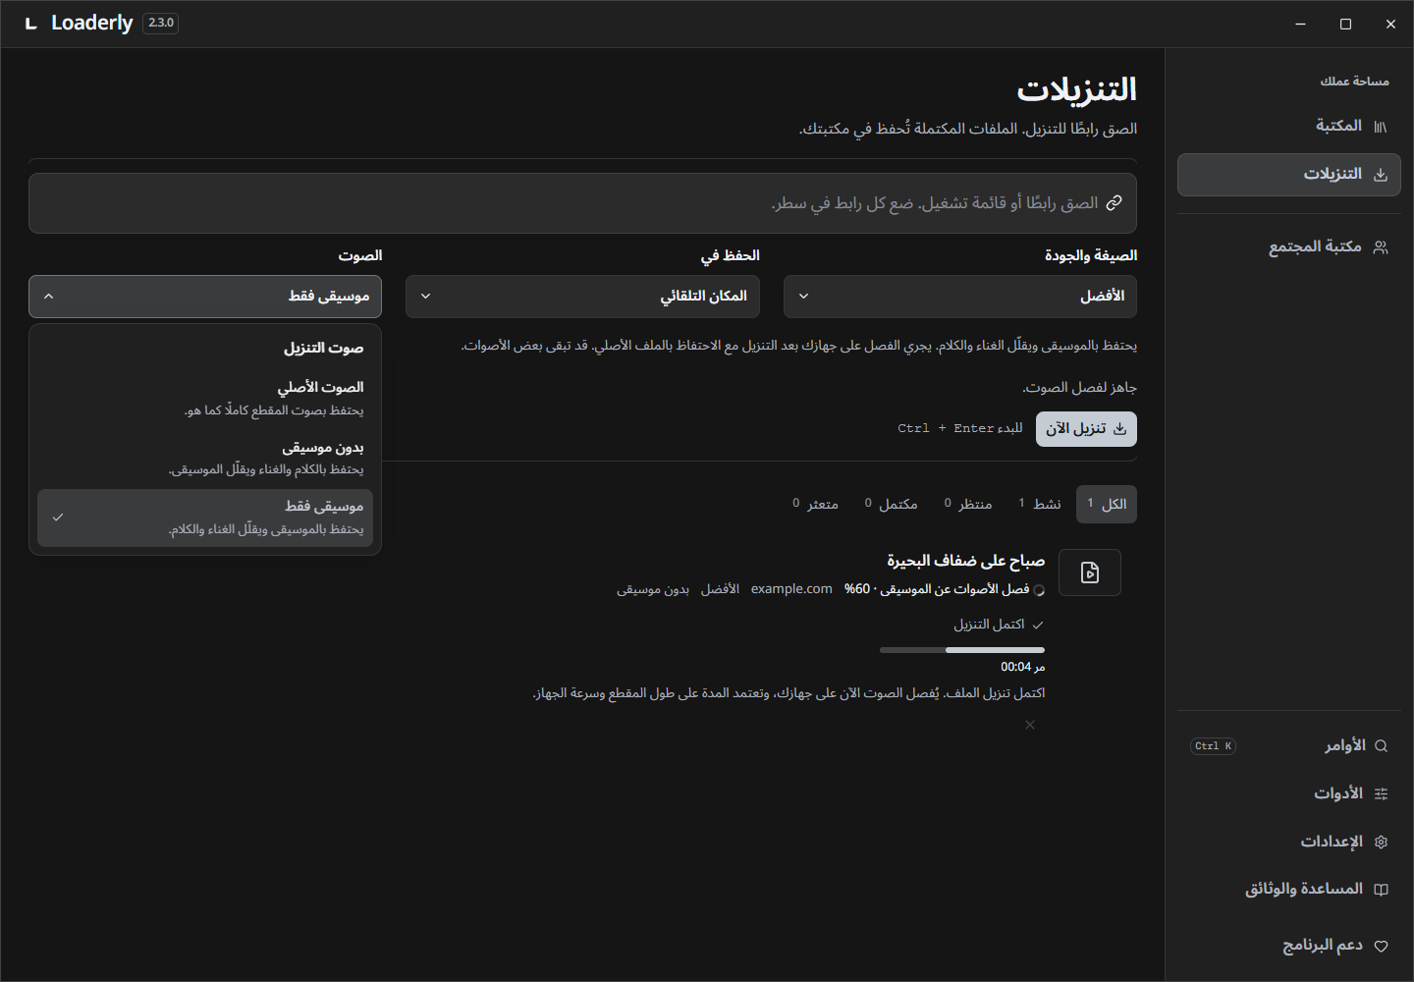This screenshot has height=982, width=1414.
Task: Click the دعم البرنامج heart icon
Action: 1381,947
